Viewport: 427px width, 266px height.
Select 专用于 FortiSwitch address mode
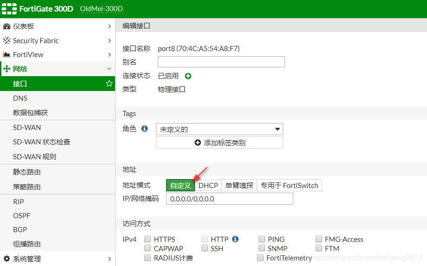coord(289,185)
